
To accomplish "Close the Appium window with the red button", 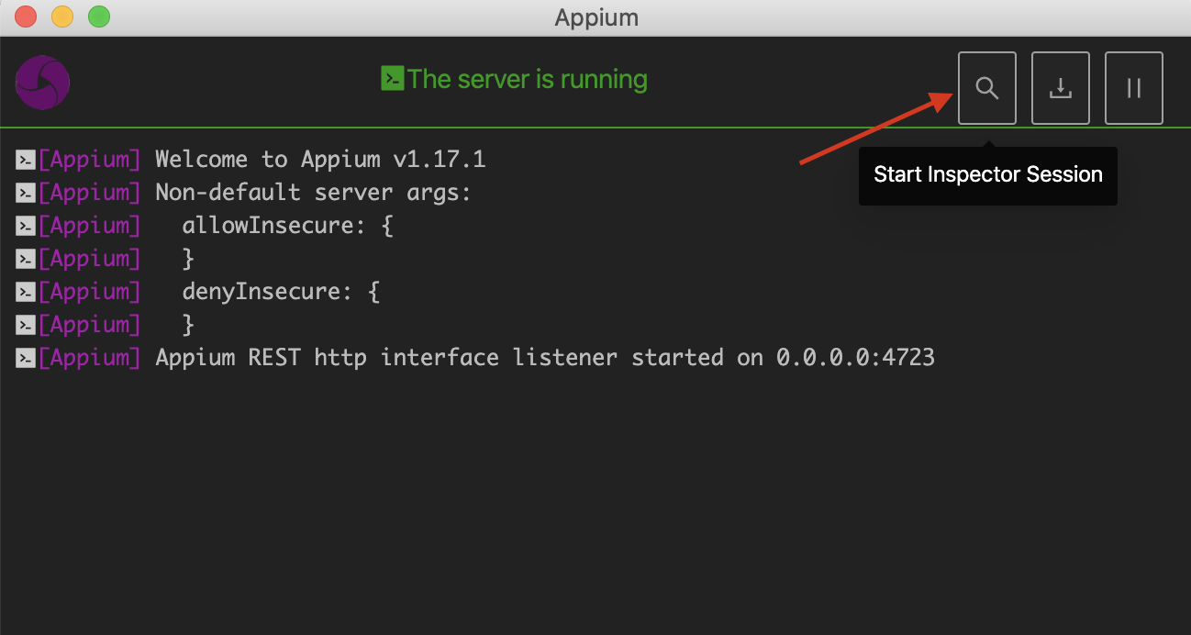I will [x=26, y=17].
